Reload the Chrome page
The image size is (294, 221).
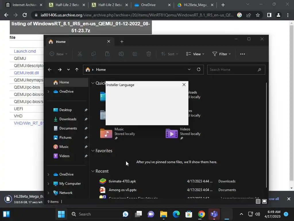[x=25, y=15]
